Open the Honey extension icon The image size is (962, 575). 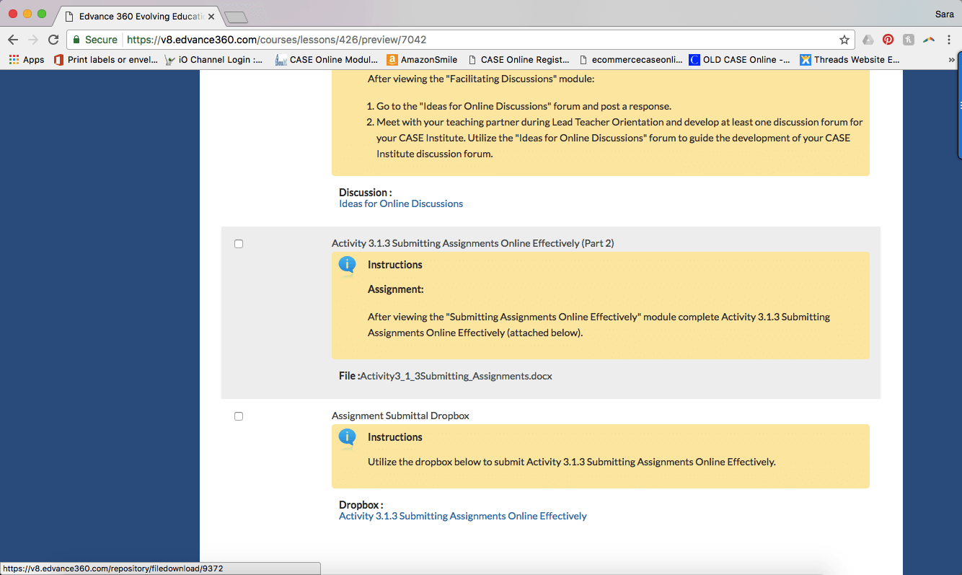[x=909, y=40]
